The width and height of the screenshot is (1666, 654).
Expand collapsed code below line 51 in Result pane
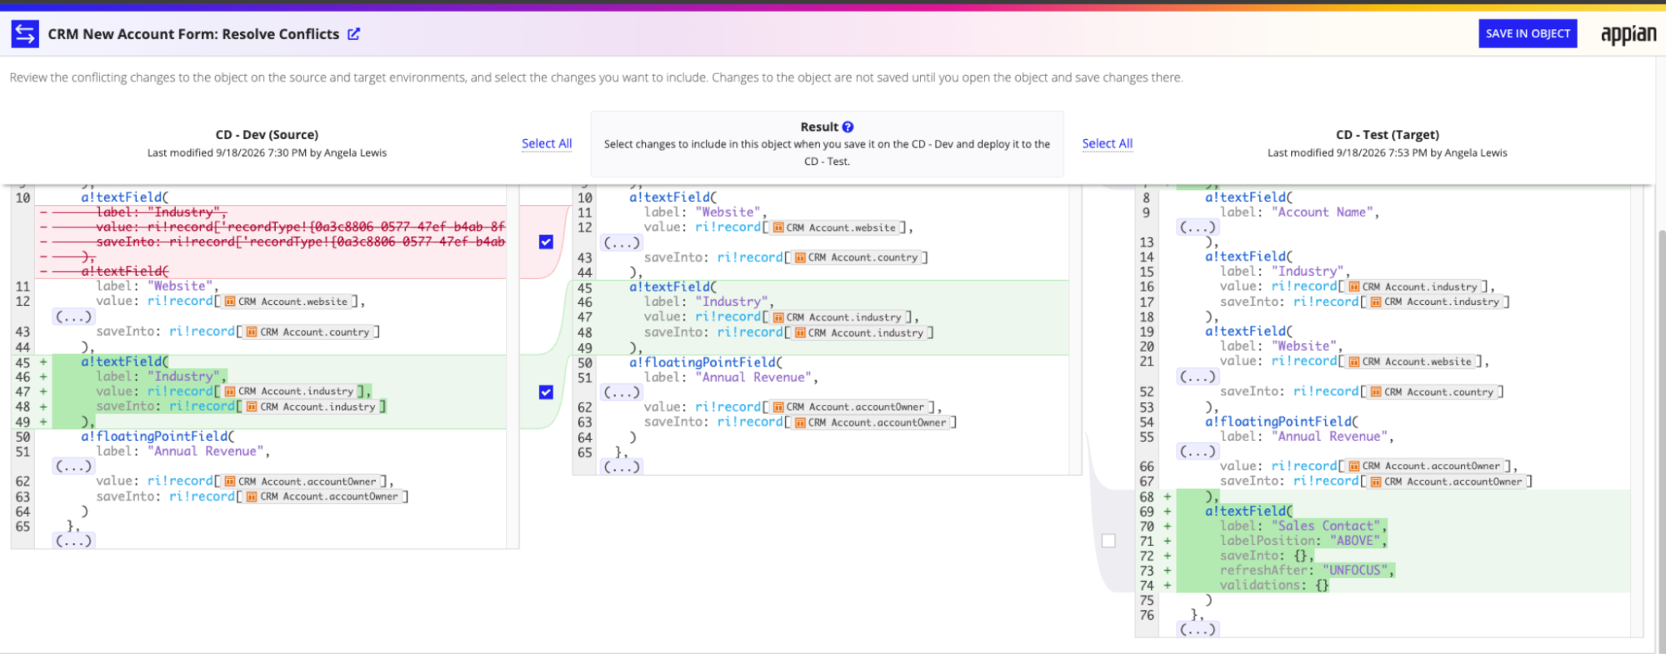622,392
